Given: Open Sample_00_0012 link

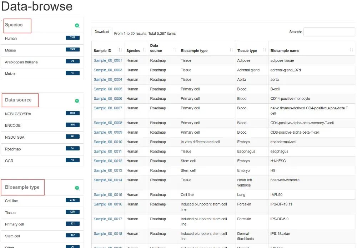Looking at the screenshot, I should [108, 161].
